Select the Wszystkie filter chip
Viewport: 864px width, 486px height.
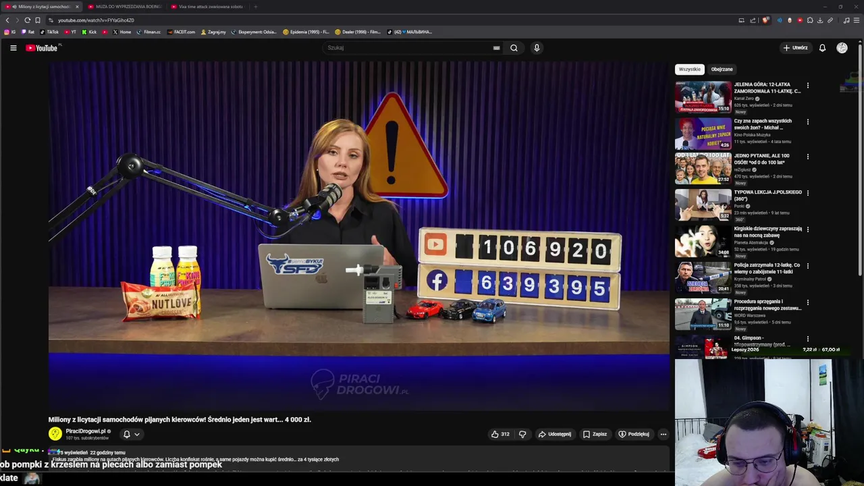(690, 69)
